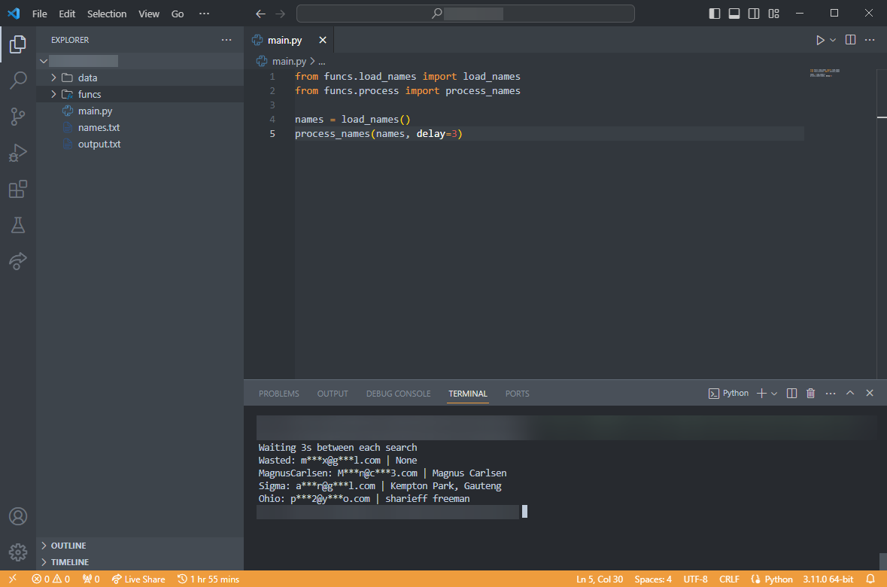Go to line via Ln 5, Col 30
The image size is (887, 587).
(x=600, y=579)
